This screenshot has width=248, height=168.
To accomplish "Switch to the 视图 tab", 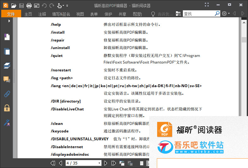I will click(80, 14).
